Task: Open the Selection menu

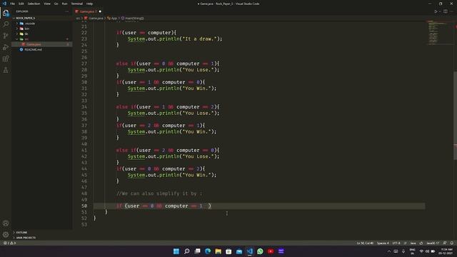Action: (34, 4)
